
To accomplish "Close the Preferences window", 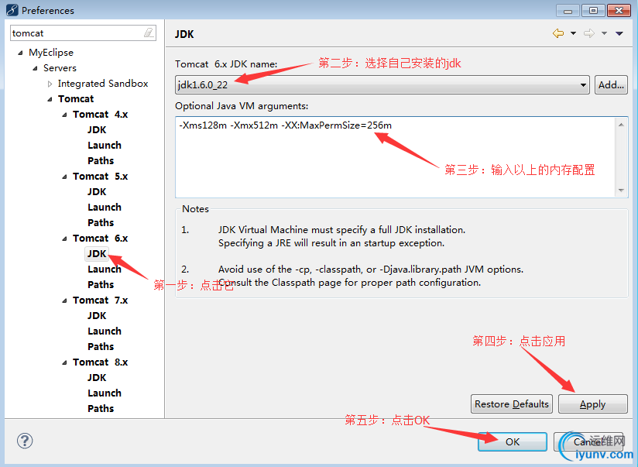I will coord(619,11).
